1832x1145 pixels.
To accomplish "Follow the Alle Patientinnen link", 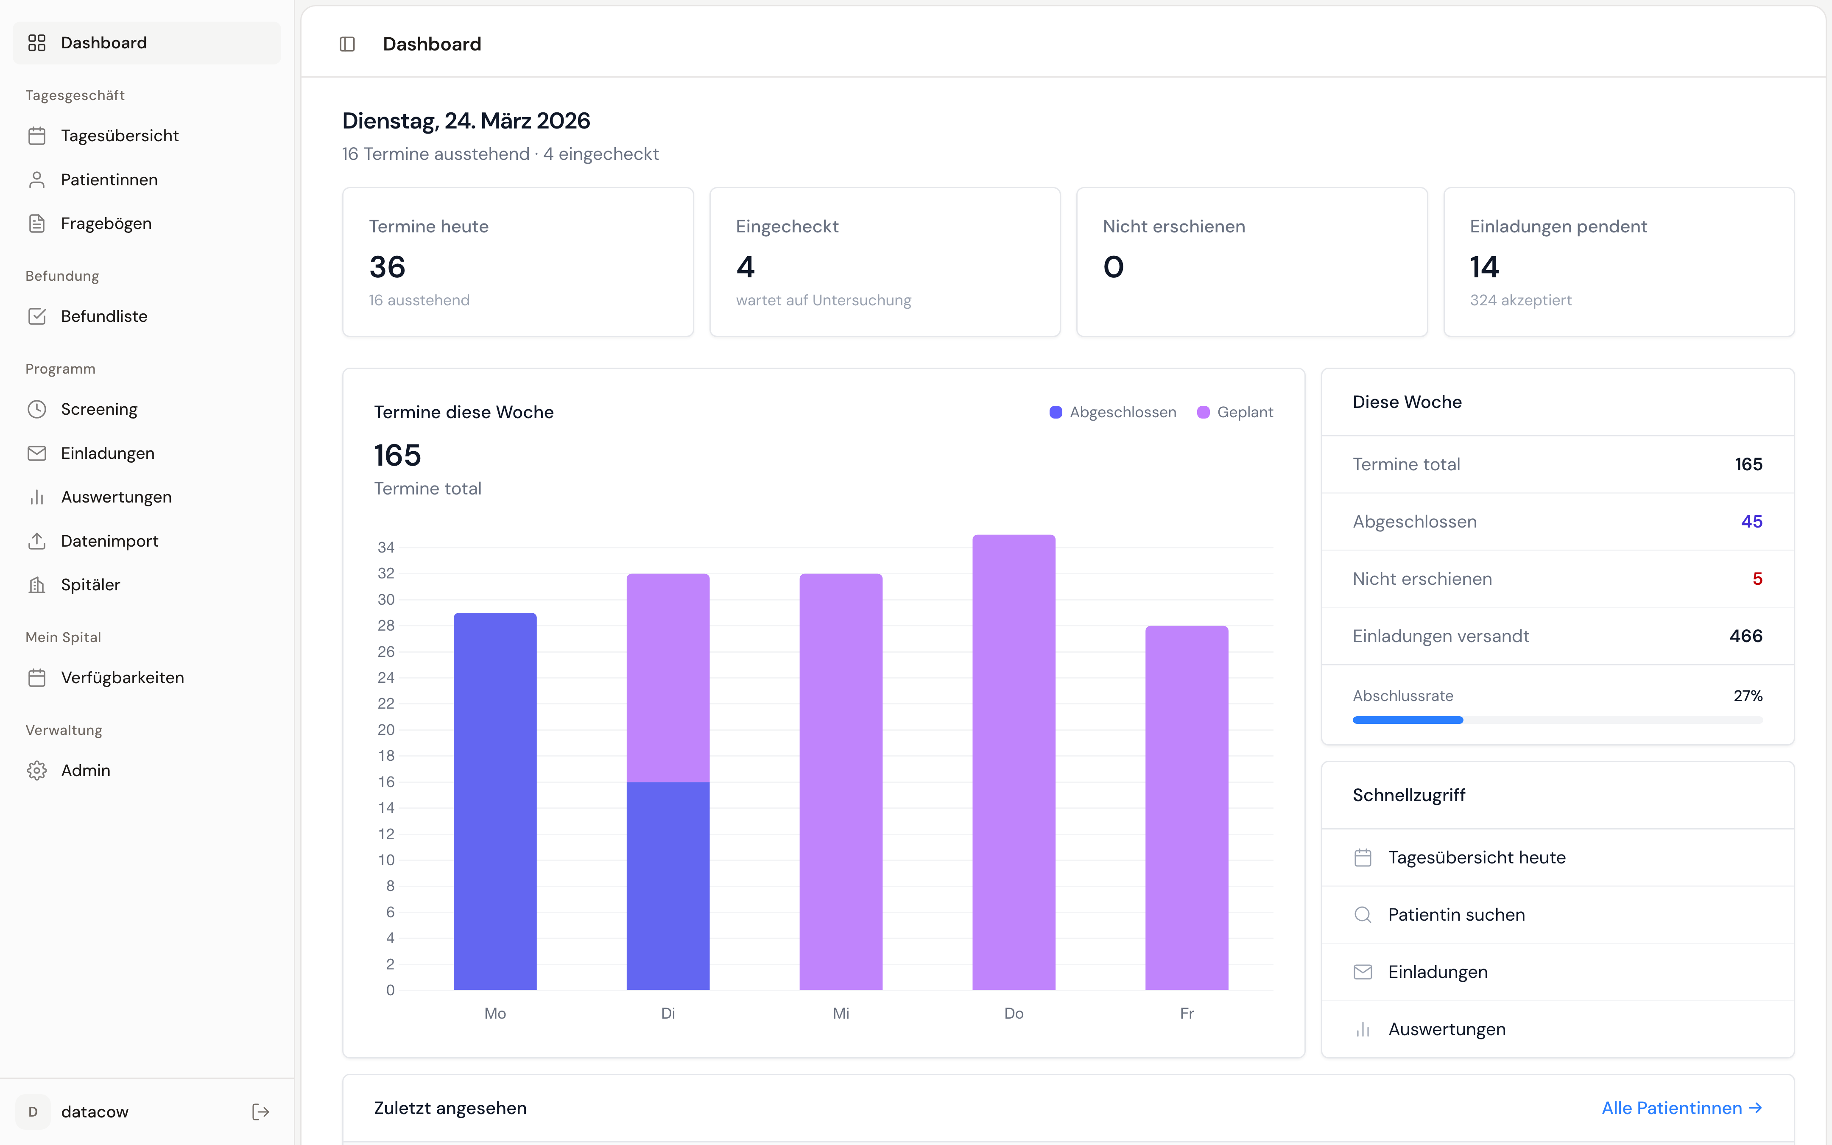I will pos(1682,1107).
